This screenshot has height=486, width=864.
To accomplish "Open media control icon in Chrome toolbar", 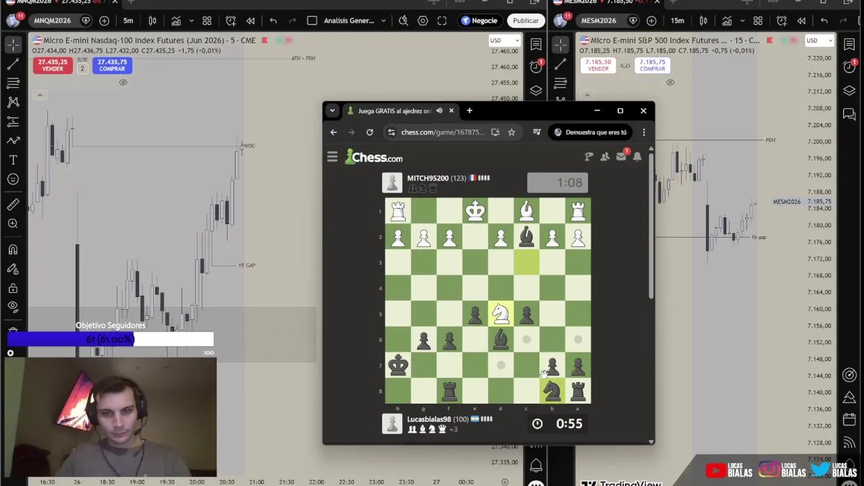I will 537,132.
